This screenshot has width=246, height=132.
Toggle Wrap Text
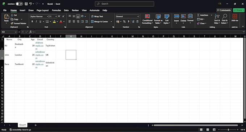point(97,16)
